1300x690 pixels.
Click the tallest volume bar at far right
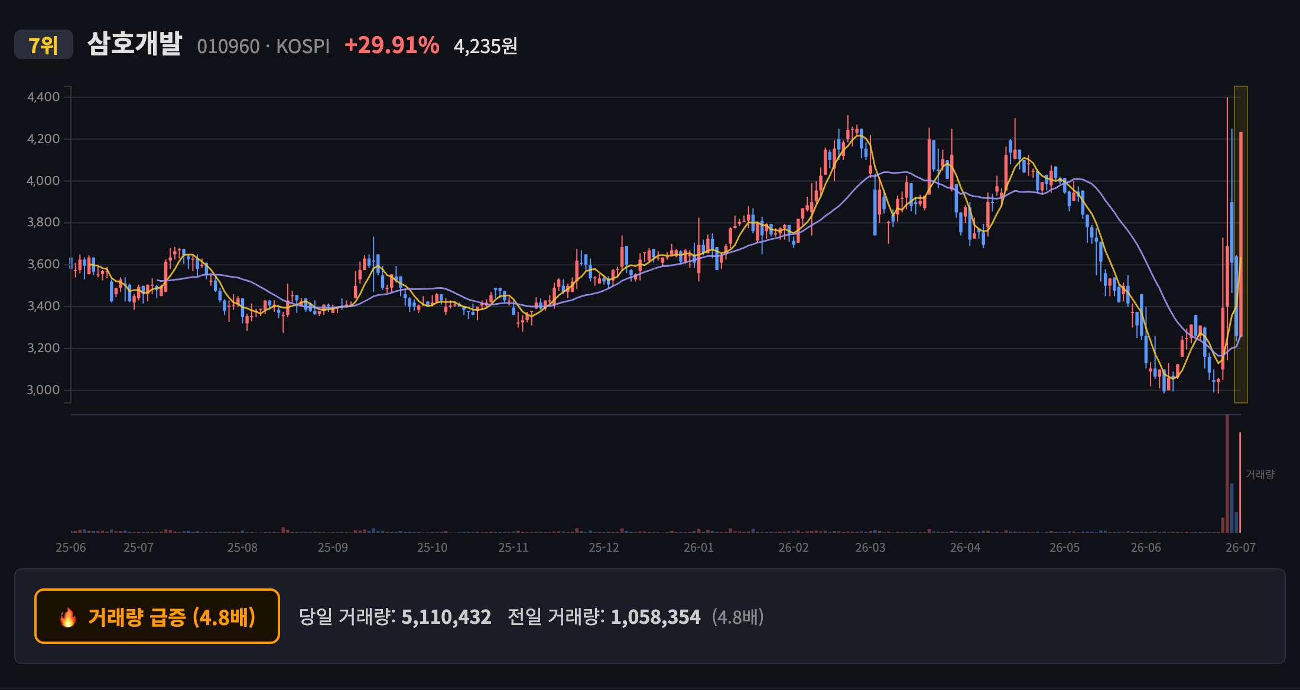pos(1227,474)
